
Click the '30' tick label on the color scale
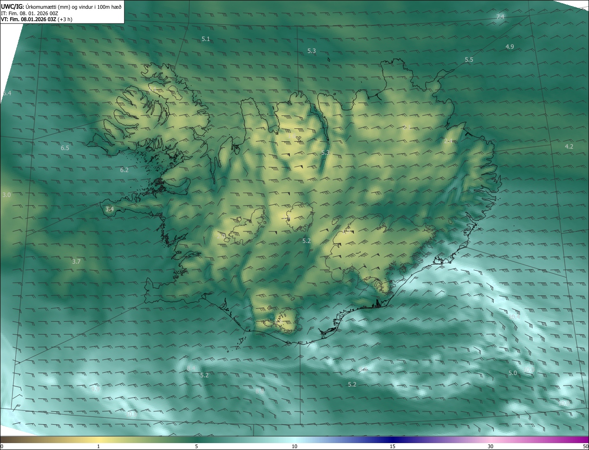point(491,446)
